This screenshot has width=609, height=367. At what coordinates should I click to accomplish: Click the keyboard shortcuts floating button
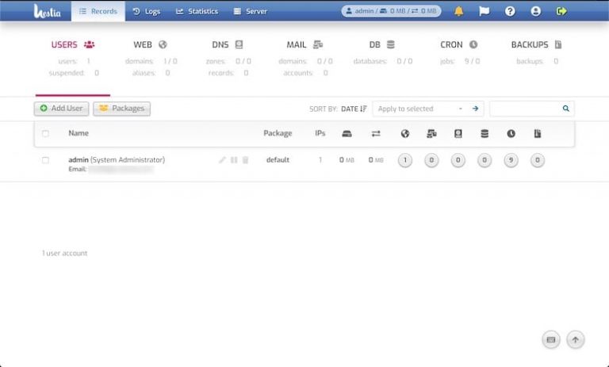point(551,340)
